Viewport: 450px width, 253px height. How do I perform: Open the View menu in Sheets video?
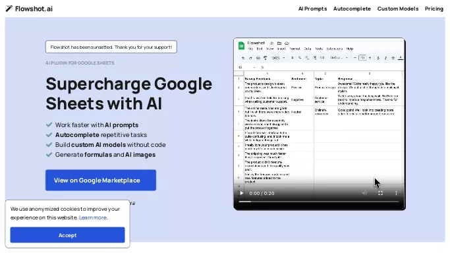[x=269, y=49]
